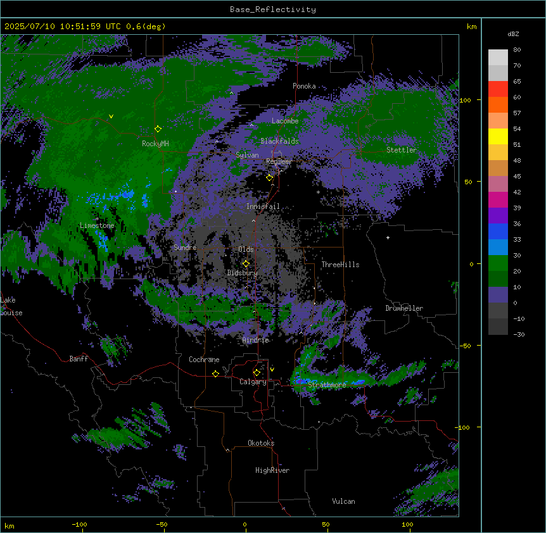Click the Cochrane label
The height and width of the screenshot is (533, 546).
[x=204, y=360]
